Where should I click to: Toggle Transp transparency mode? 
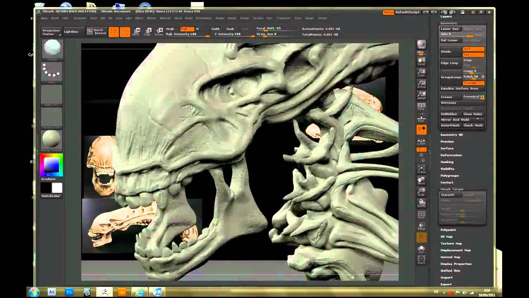tap(421, 226)
